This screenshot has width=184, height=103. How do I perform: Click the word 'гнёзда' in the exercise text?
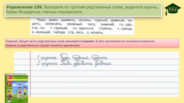(59, 32)
